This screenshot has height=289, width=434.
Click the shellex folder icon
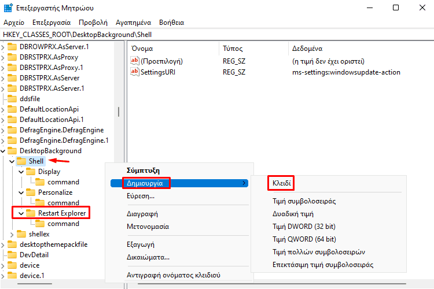21,234
